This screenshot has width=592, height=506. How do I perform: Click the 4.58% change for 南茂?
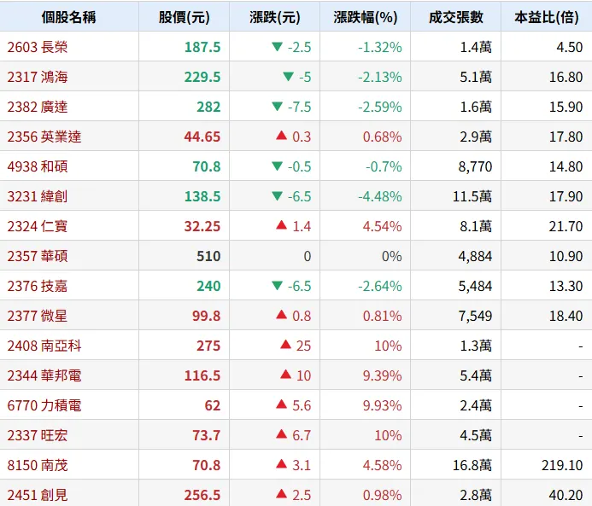[383, 465]
